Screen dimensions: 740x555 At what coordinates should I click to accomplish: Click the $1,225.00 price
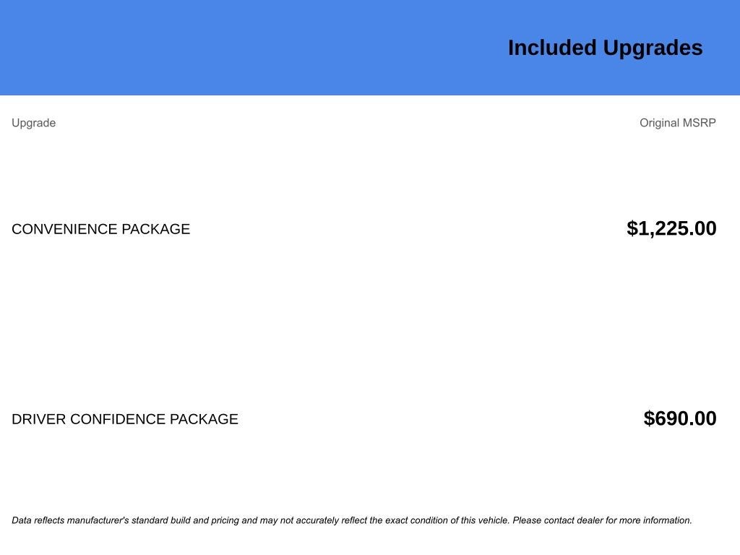coord(671,228)
